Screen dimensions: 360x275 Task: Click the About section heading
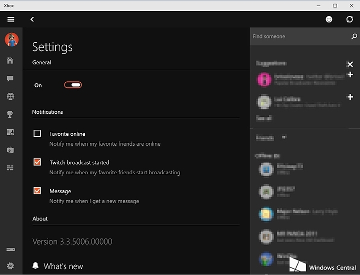pos(40,219)
